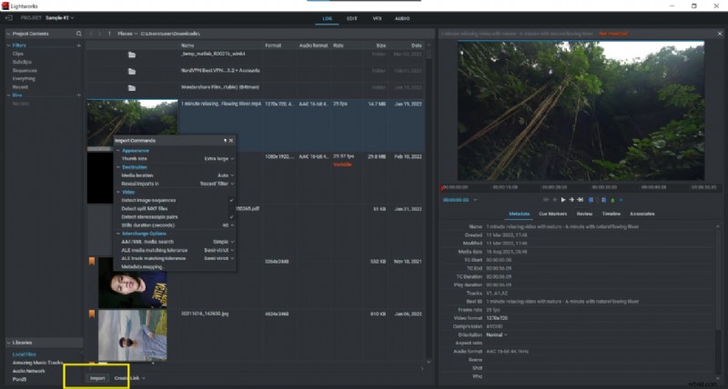728x389 pixels.
Task: Click the Import button
Action: pos(97,378)
